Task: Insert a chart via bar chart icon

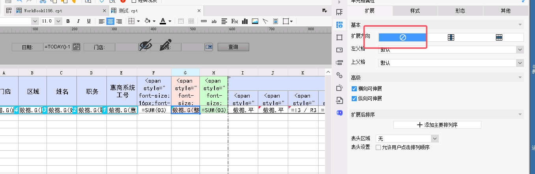Action: (x=245, y=21)
